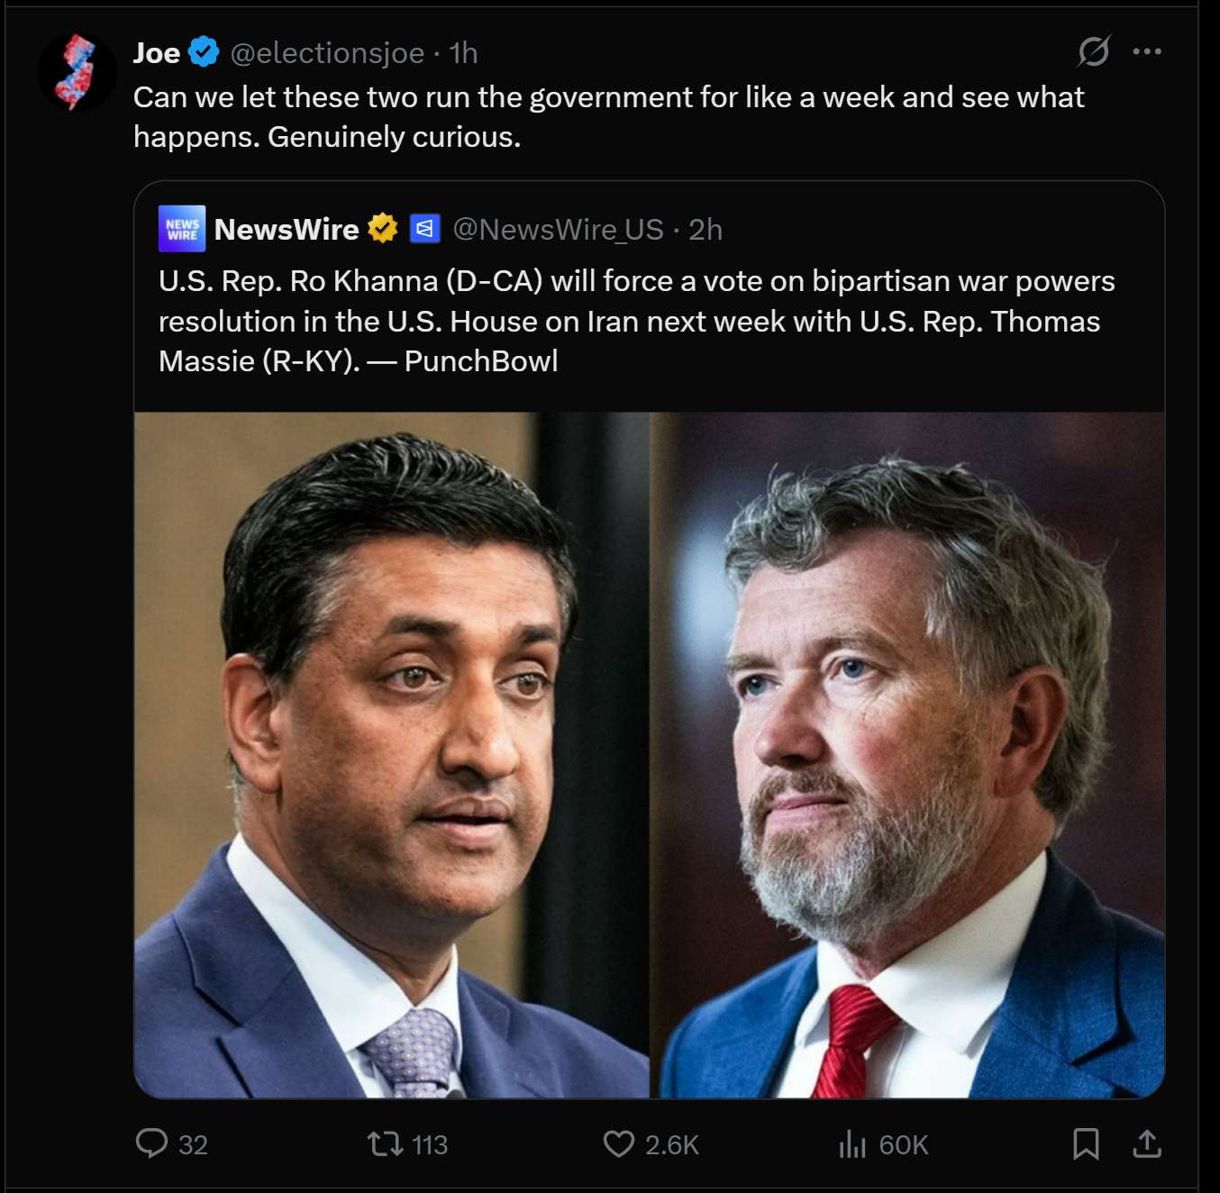Click the NewsWire display name
The height and width of the screenshot is (1193, 1220).
tap(287, 230)
